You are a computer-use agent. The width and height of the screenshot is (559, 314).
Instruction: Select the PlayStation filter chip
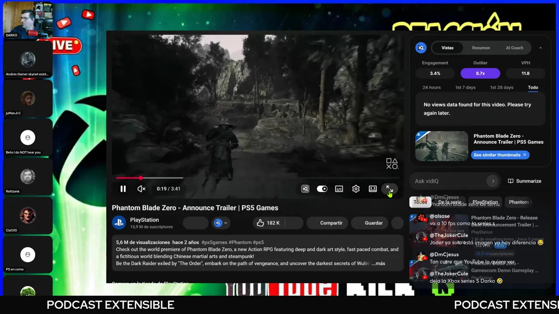485,202
